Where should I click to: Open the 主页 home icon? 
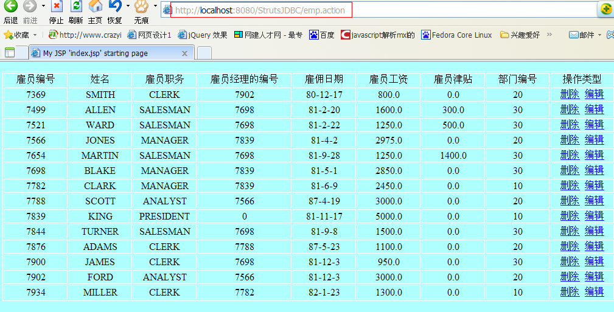pos(95,7)
